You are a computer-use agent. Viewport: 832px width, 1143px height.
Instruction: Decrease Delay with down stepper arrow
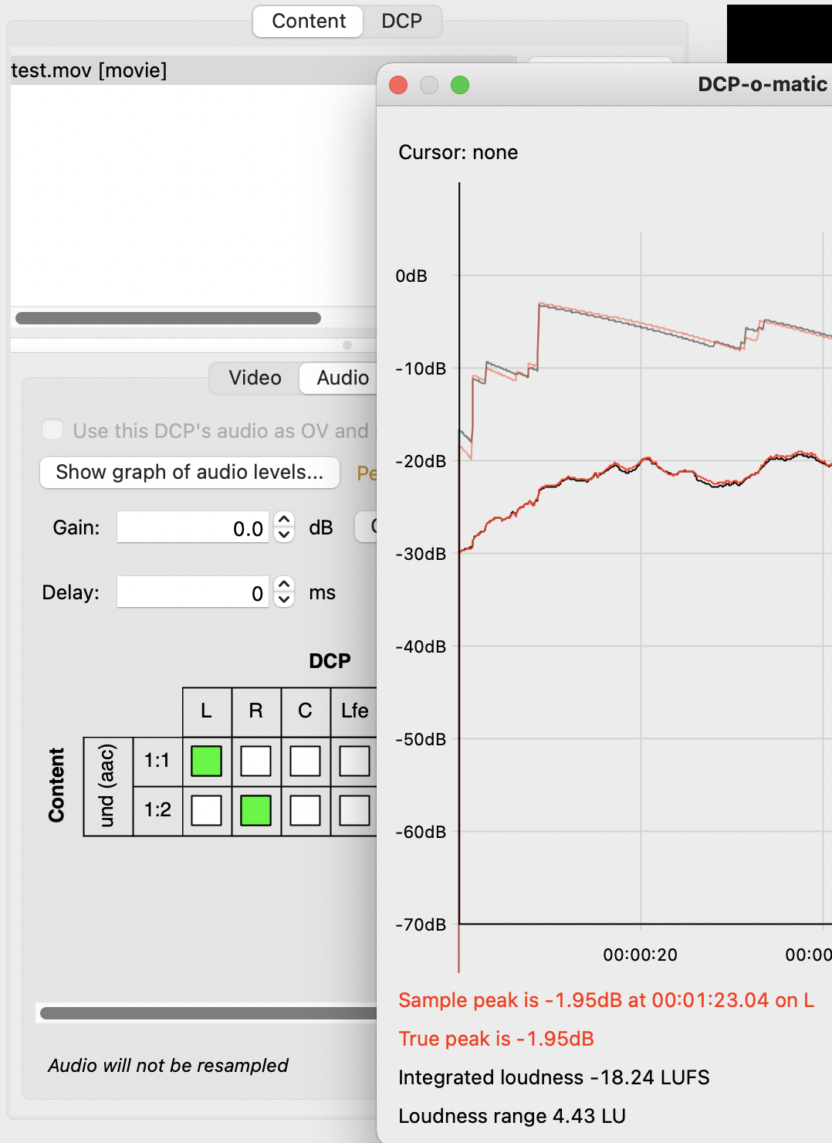(x=284, y=599)
